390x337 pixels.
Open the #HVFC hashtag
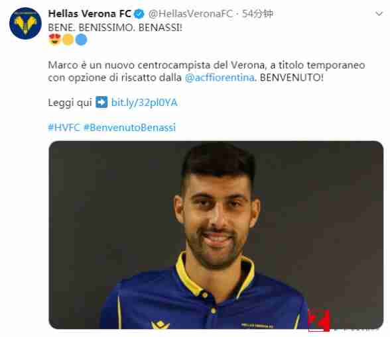[64, 127]
